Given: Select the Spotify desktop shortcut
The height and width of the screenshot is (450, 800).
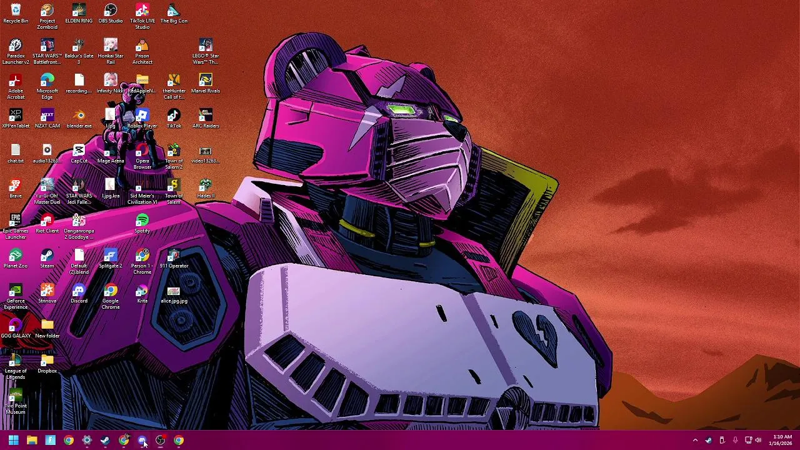Looking at the screenshot, I should pos(142,224).
